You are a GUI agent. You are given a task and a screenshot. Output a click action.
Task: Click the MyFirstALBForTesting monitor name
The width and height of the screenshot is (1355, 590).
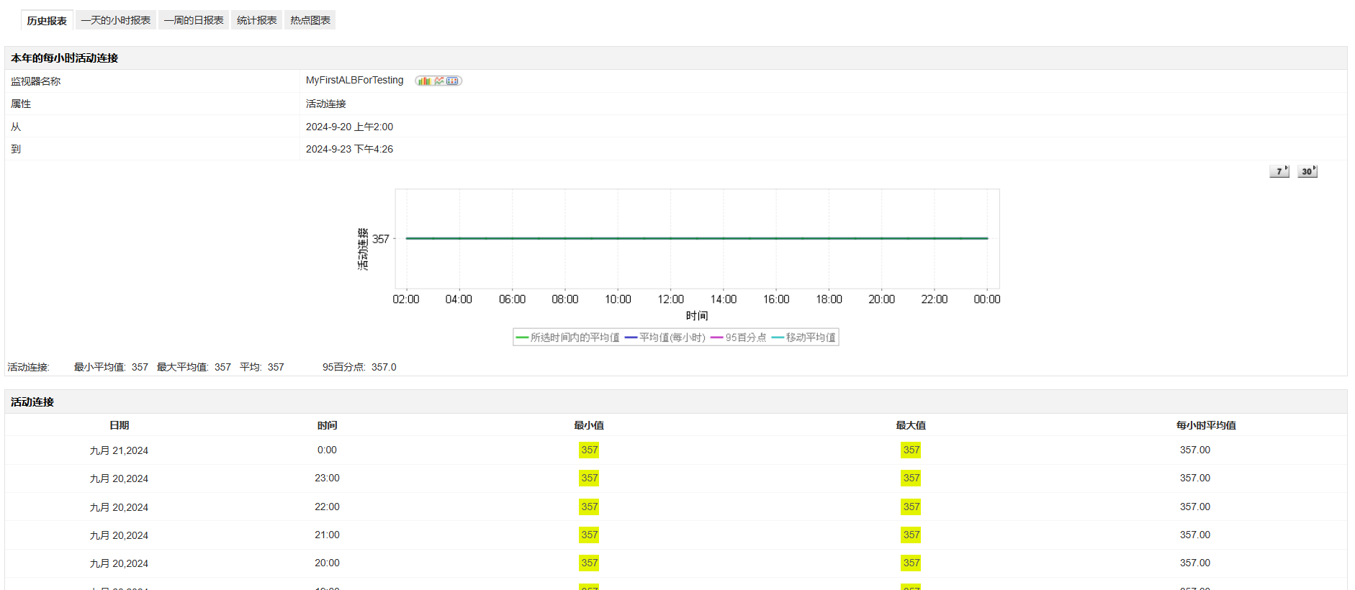pos(355,81)
